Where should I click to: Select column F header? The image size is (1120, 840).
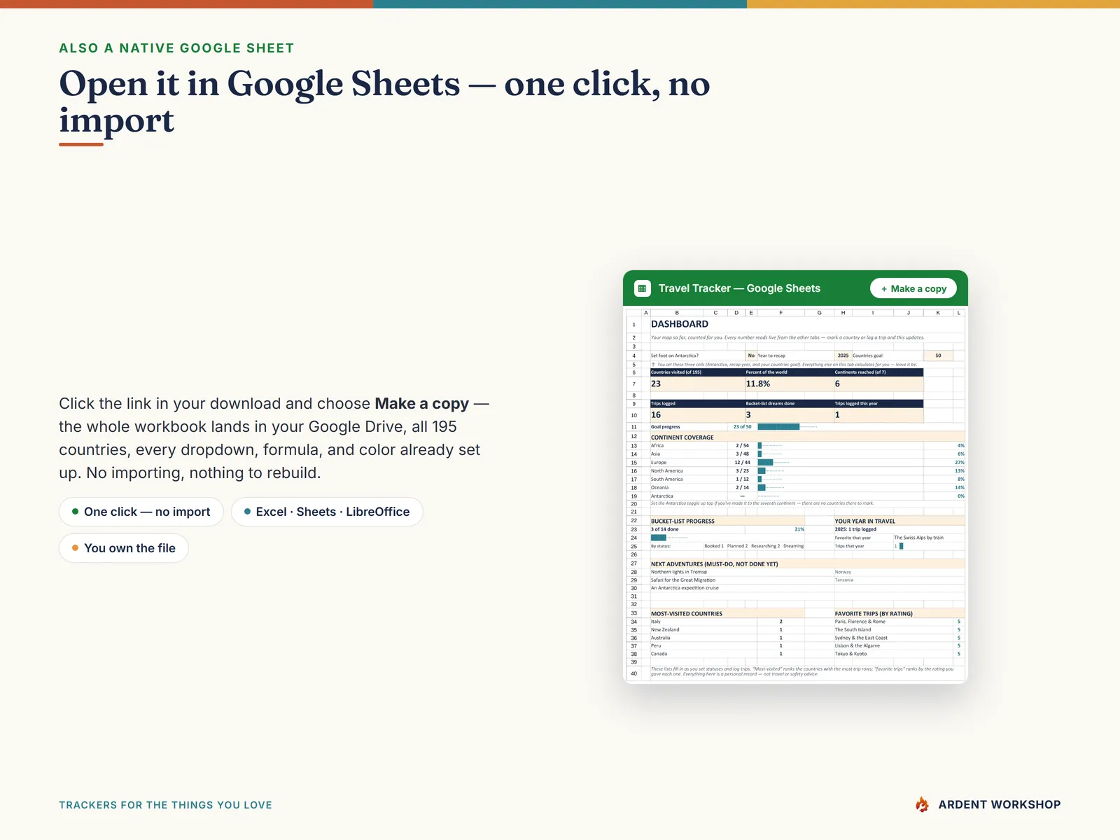coord(780,313)
